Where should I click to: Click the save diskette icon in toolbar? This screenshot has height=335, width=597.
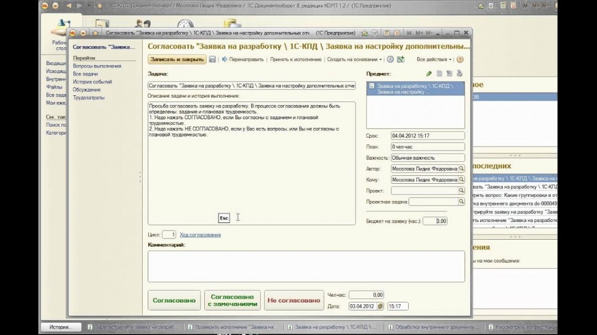tap(212, 60)
